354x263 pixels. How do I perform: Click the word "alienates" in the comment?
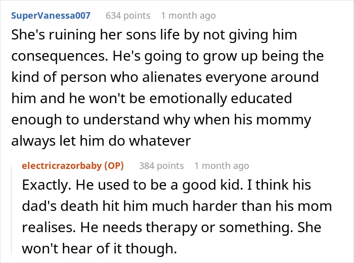pyautogui.click(x=172, y=77)
